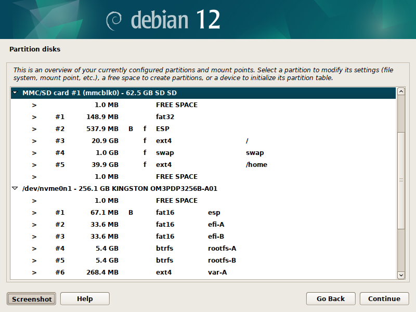416x312 pixels.
Task: Select partition #4 1.0 GB swap
Action: coord(203,152)
